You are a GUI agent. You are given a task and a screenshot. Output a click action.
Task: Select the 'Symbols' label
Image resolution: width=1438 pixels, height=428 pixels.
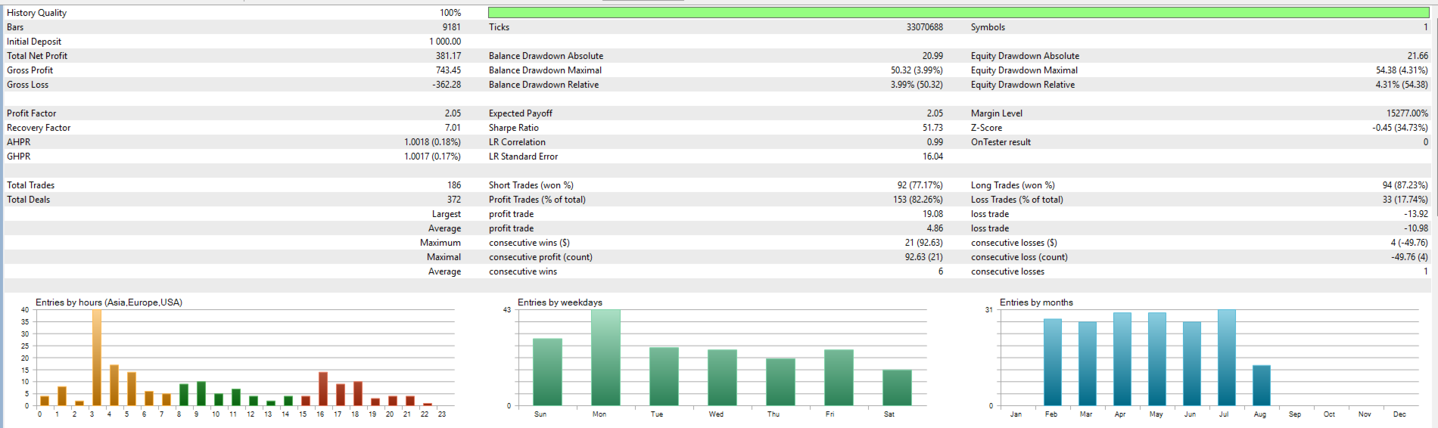[988, 27]
